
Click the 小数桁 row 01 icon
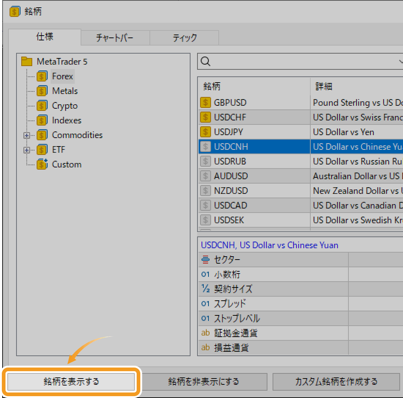pos(206,274)
